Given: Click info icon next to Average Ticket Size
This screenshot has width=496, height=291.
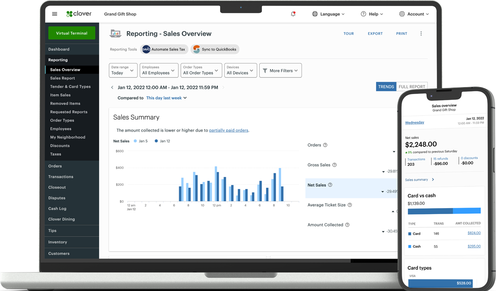Looking at the screenshot, I should [x=350, y=205].
